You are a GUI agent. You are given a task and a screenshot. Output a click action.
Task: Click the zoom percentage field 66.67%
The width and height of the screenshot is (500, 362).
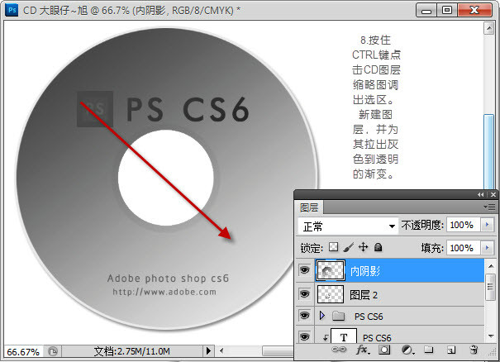pyautogui.click(x=23, y=352)
